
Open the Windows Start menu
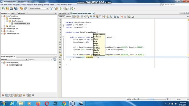pyautogui.click(x=4, y=103)
